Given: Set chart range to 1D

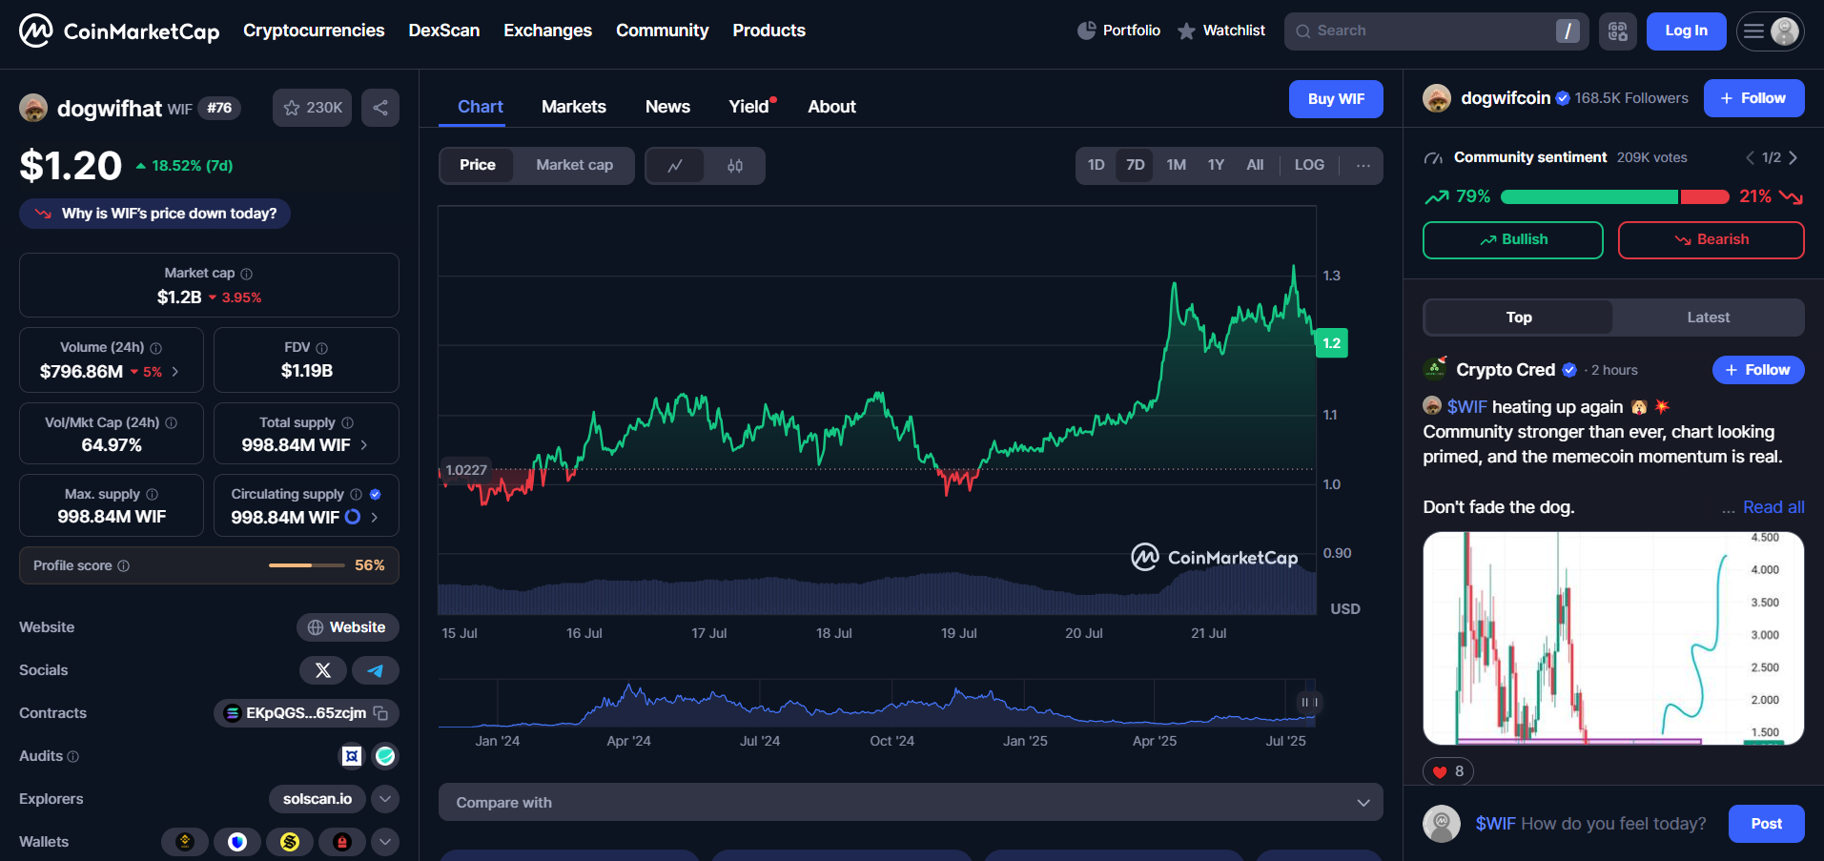Looking at the screenshot, I should (x=1096, y=166).
